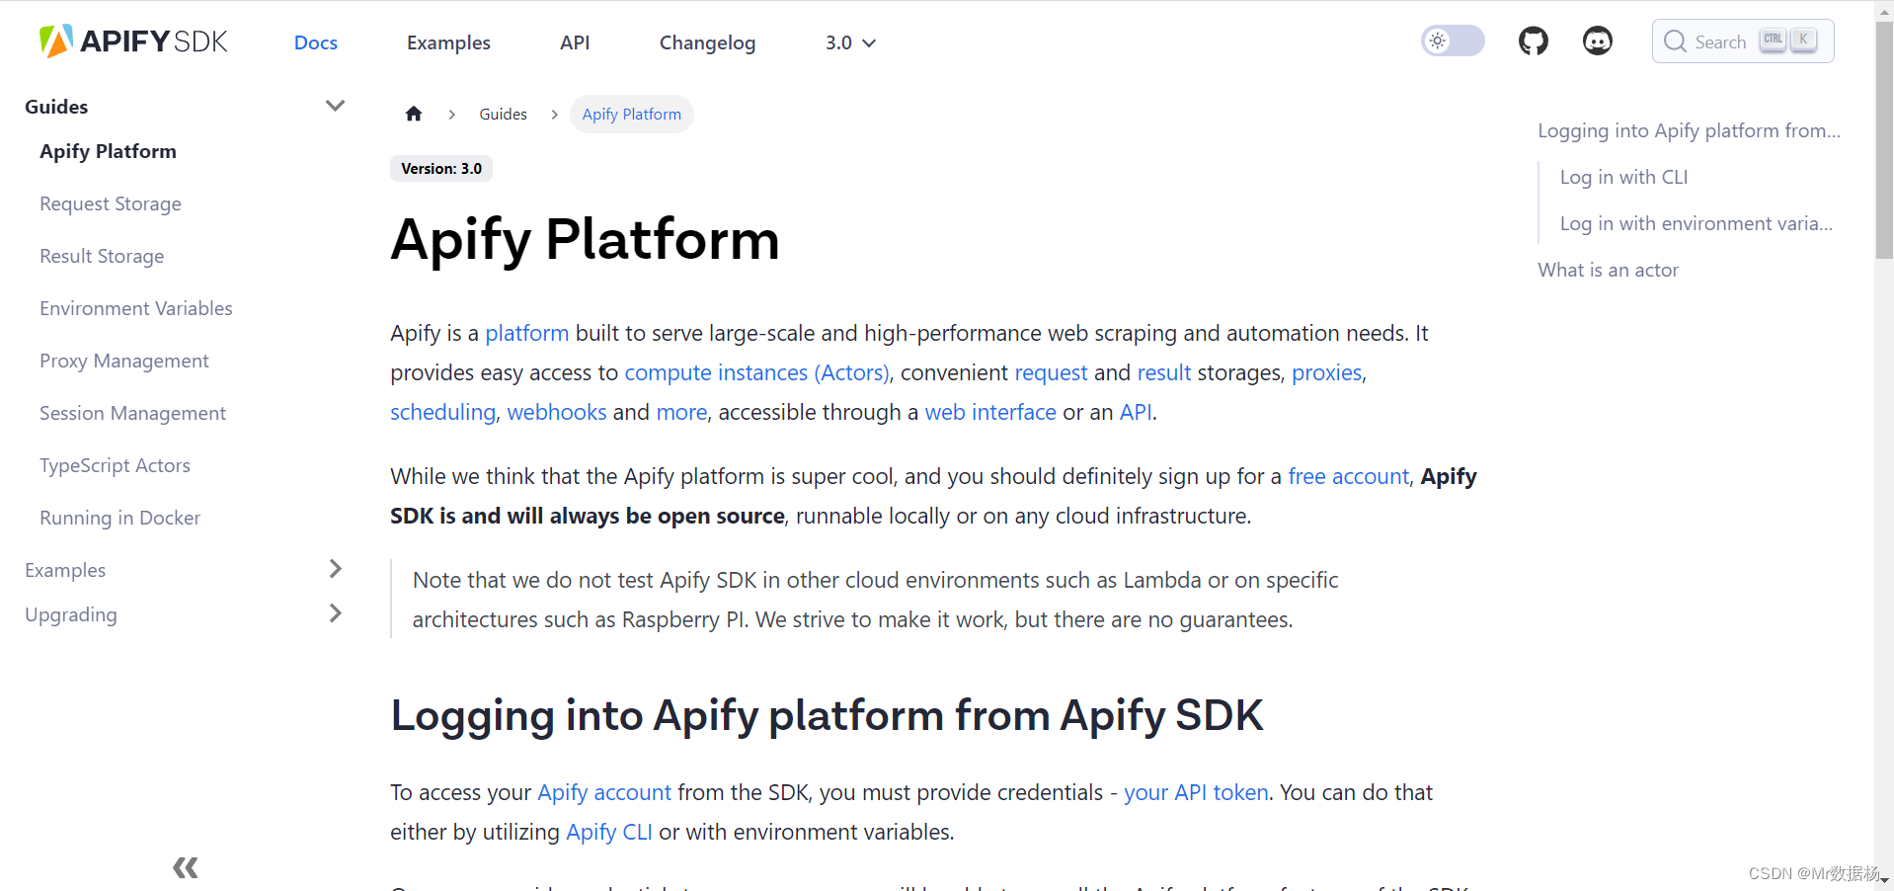Follow the 'more' link
The image size is (1894, 891).
coord(681,412)
